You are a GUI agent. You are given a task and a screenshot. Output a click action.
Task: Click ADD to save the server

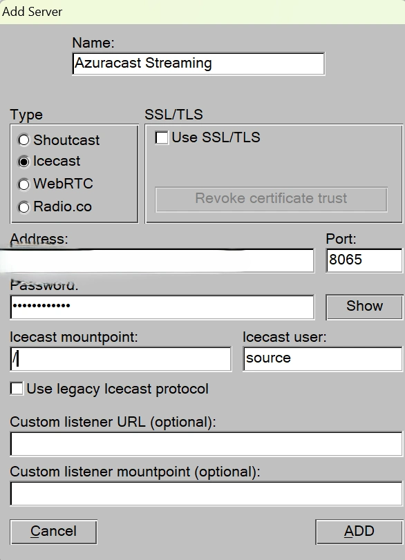359,532
